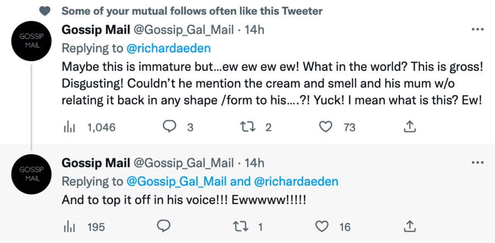
Task: Reply to the second tweet via comment bubble
Action: (164, 226)
